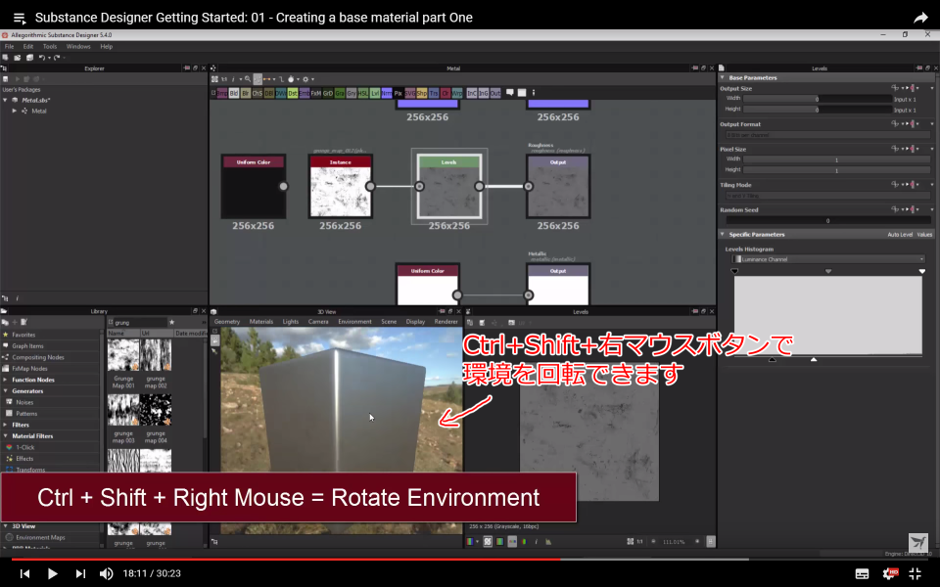Add a frame to the graph
This screenshot has height=587, width=940.
(x=522, y=93)
